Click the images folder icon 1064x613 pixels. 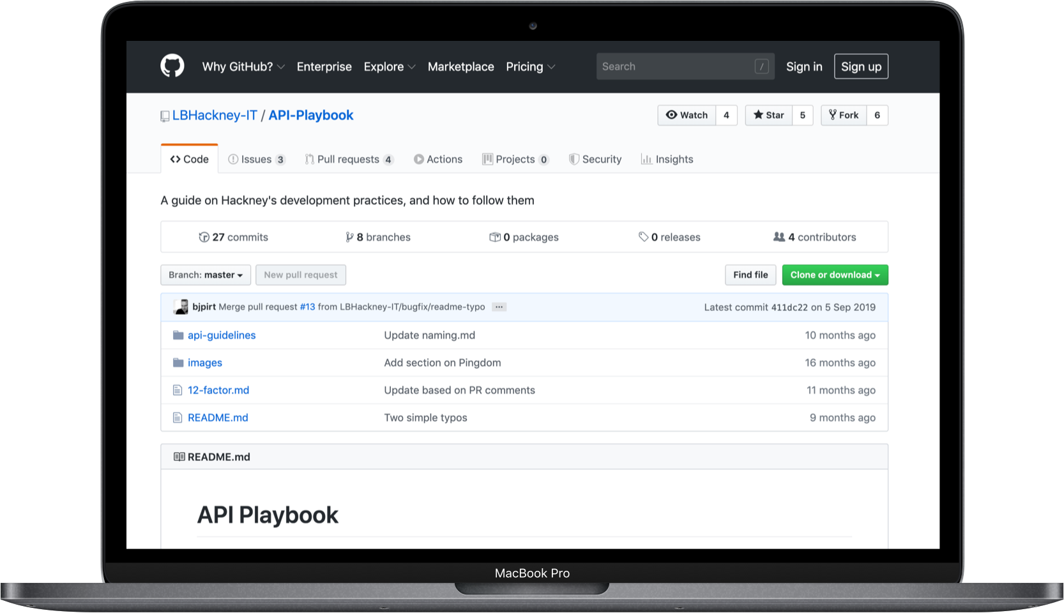pos(178,363)
